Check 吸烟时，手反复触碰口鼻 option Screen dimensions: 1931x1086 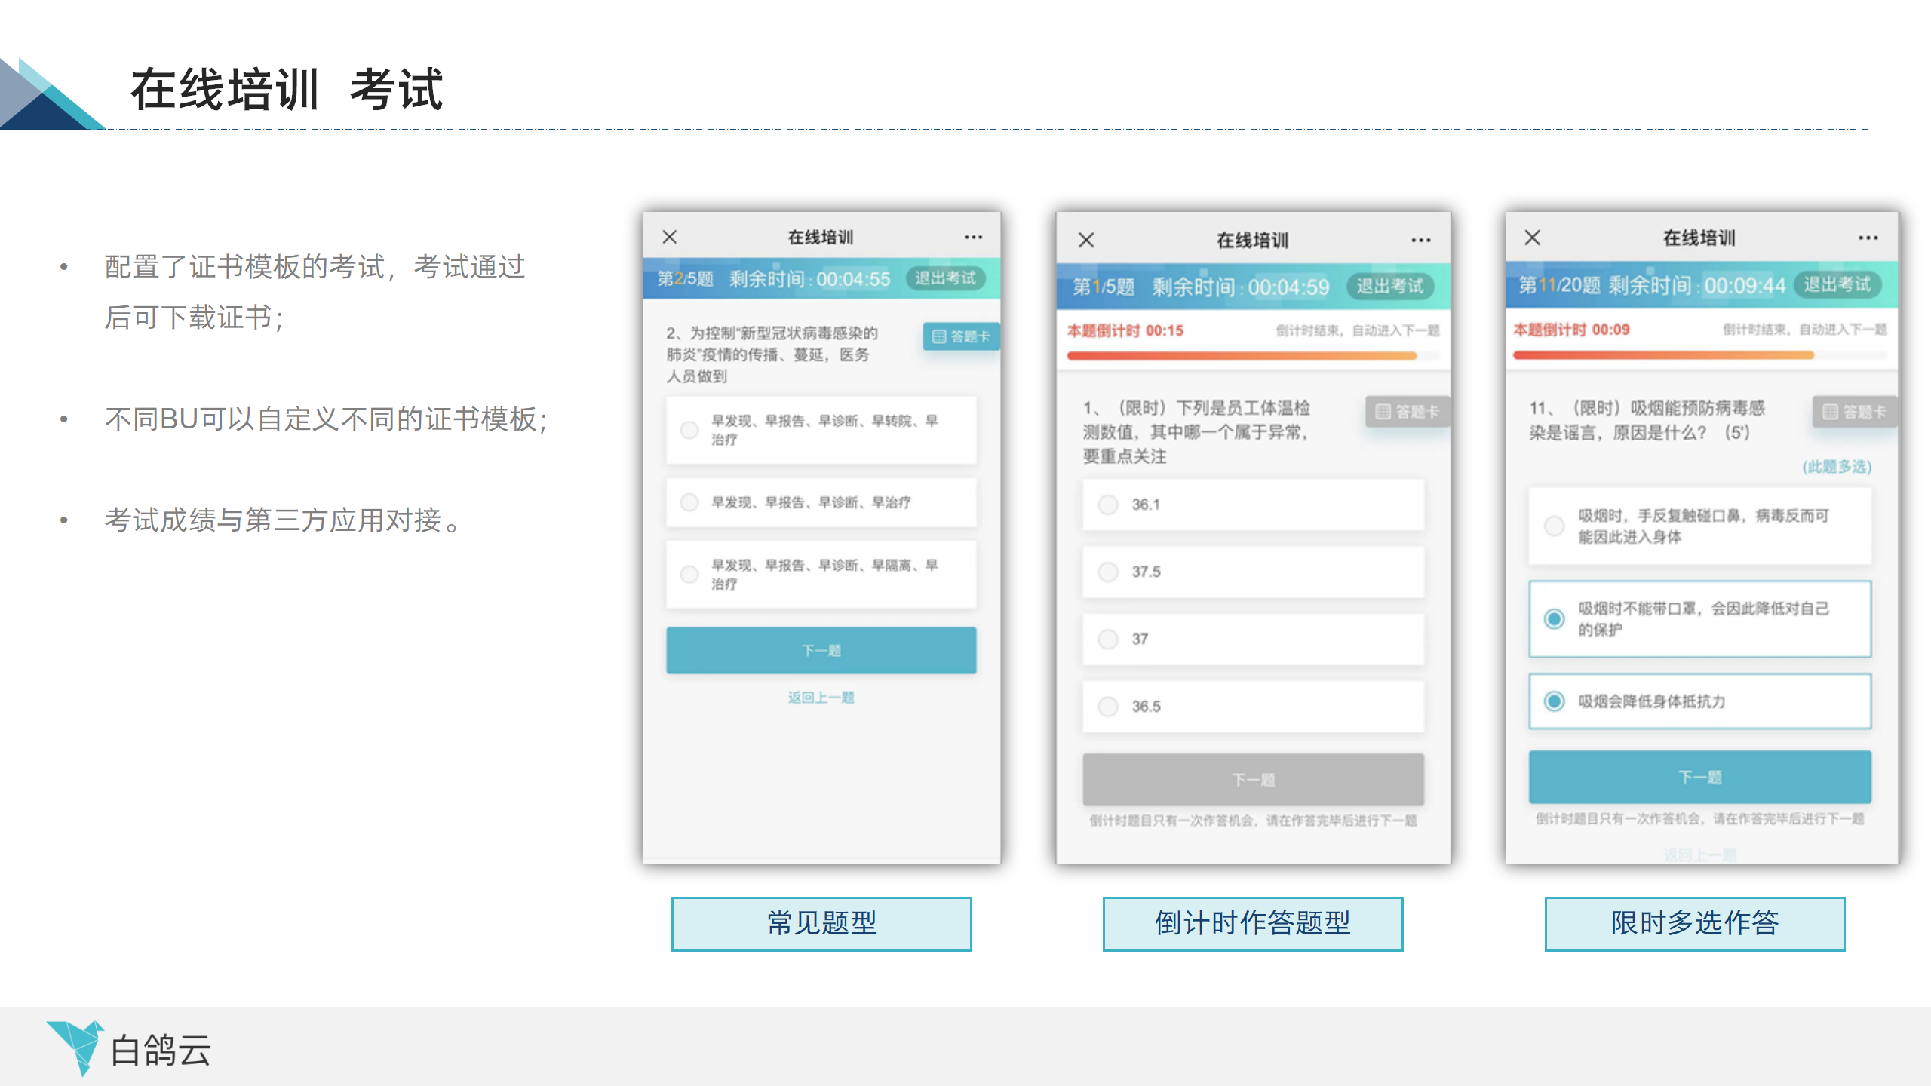(1700, 526)
